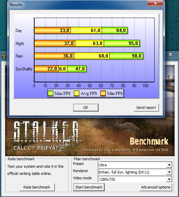Viewport: 179px width, 197px height.
Task: Click the Rain Avg FPS 68,0 bar
Action: (x=92, y=56)
